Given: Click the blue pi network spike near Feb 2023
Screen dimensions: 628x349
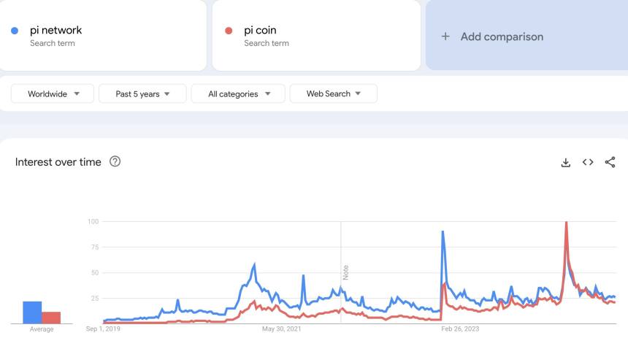Looking at the screenshot, I should pyautogui.click(x=443, y=232).
